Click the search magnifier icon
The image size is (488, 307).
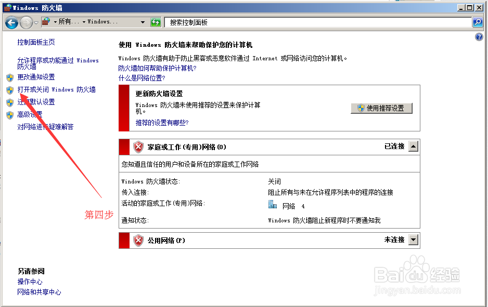478,22
